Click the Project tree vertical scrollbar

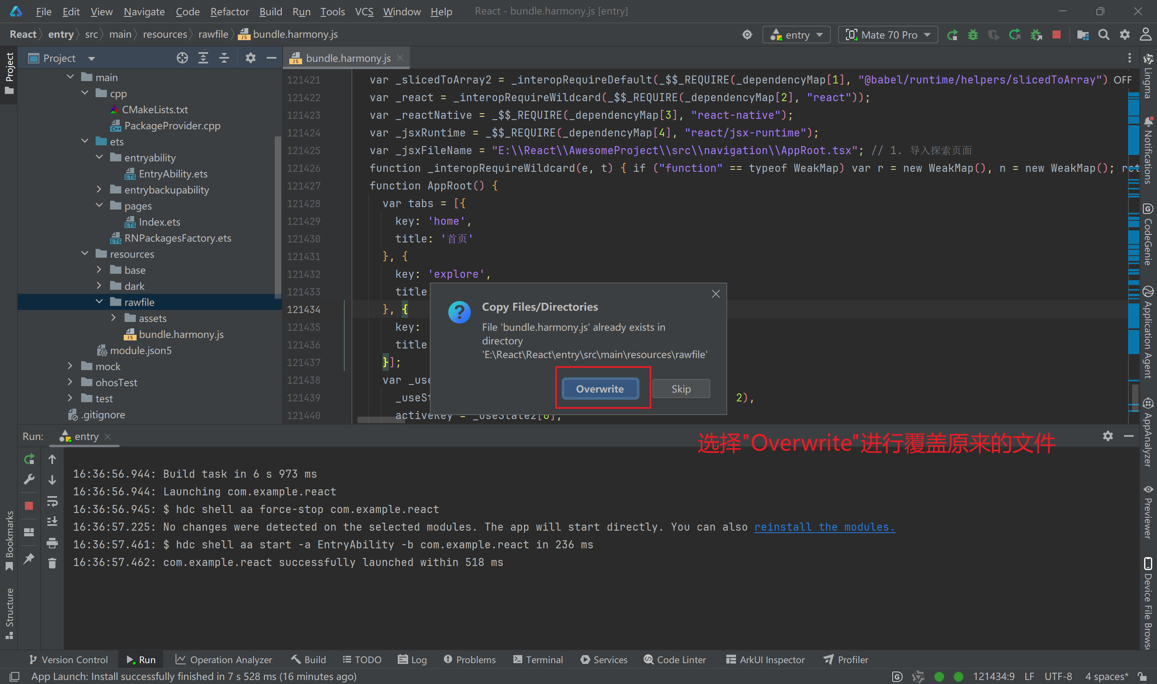click(278, 217)
